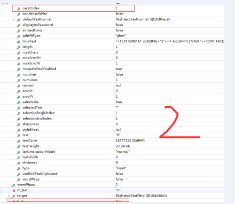Click the red m_text private variable icon

(x=14, y=190)
